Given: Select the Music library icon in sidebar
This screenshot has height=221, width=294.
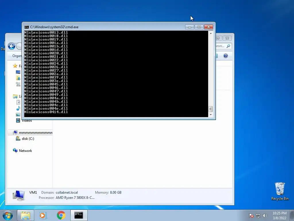Looking at the screenshot, I should coord(18,108).
